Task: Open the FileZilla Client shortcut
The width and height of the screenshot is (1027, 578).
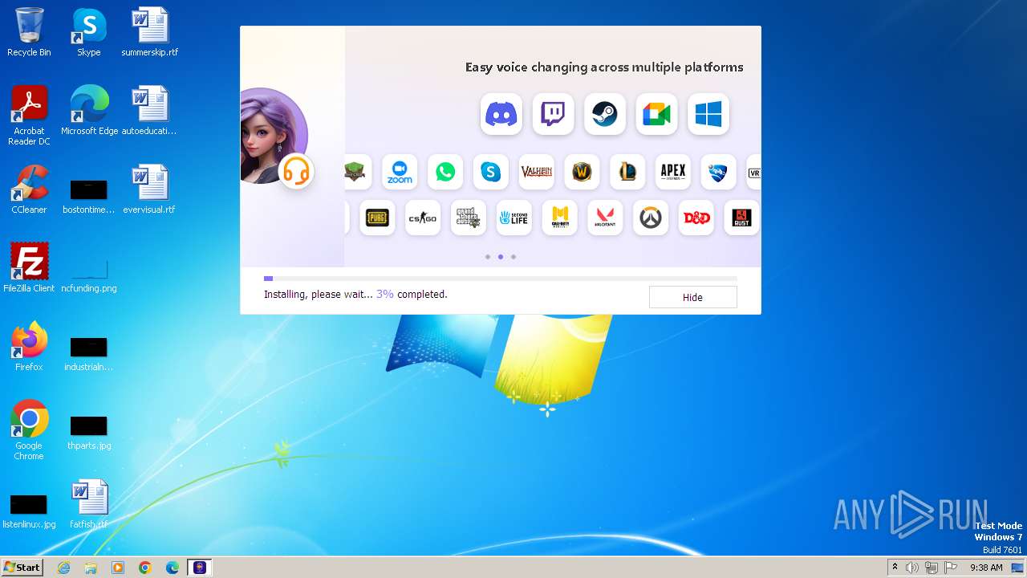Action: tap(29, 268)
